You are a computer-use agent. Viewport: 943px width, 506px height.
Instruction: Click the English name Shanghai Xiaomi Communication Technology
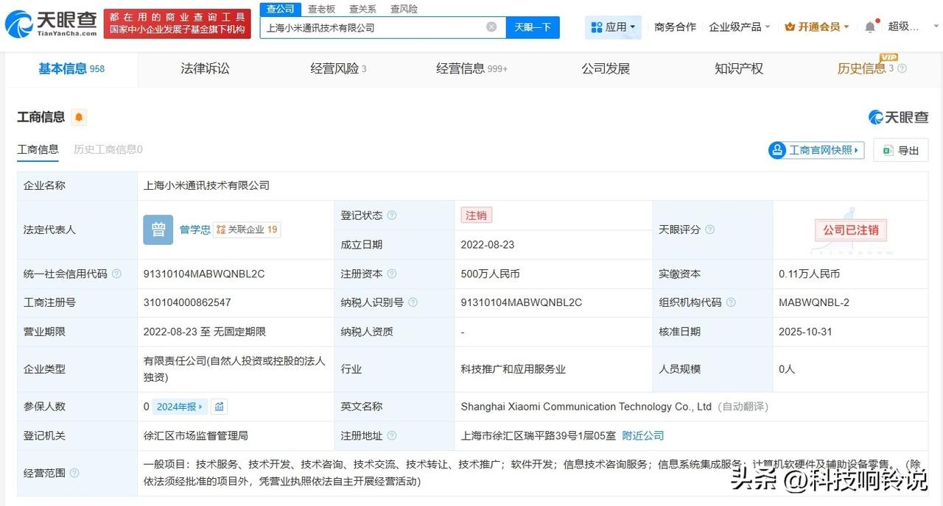[586, 406]
